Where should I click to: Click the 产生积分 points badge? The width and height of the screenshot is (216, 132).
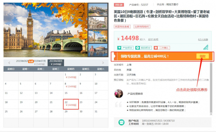[x=125, y=48]
